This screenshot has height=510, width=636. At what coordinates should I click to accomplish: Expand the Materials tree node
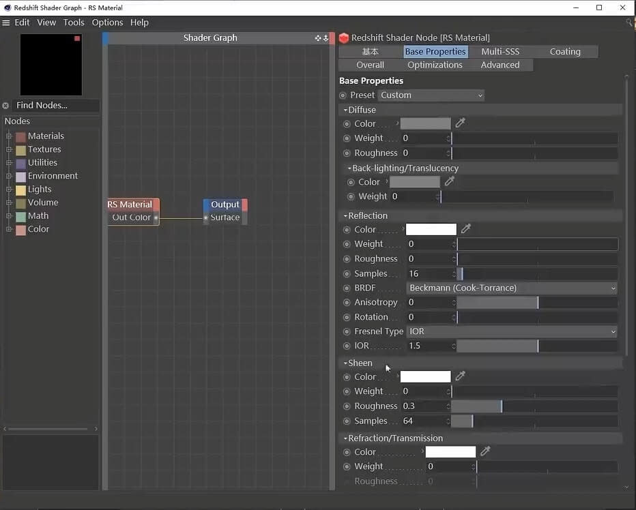8,136
